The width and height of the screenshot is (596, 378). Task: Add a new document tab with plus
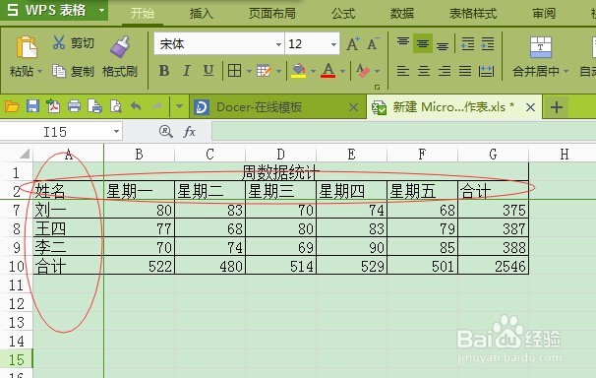click(x=556, y=107)
